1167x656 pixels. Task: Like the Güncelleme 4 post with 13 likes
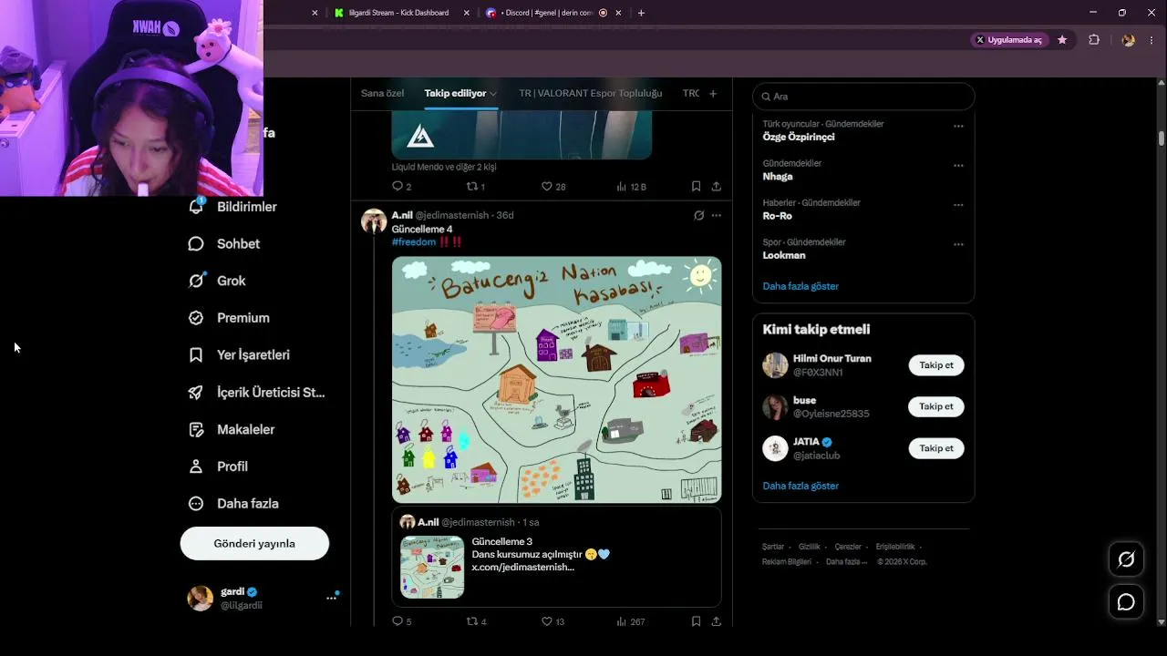pos(547,621)
